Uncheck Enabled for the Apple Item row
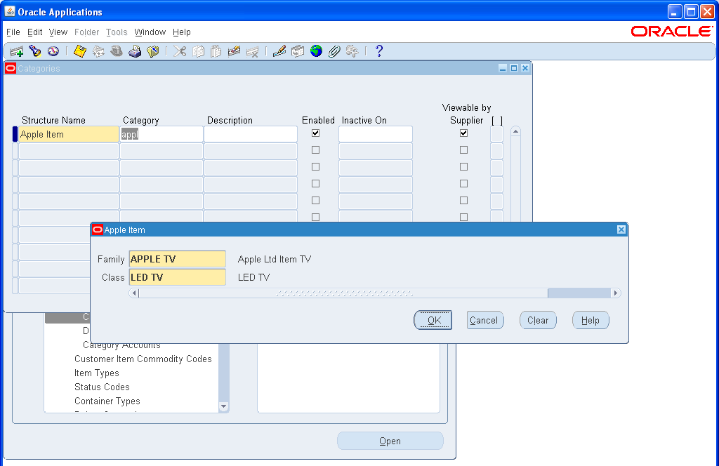719x466 pixels. coord(315,133)
